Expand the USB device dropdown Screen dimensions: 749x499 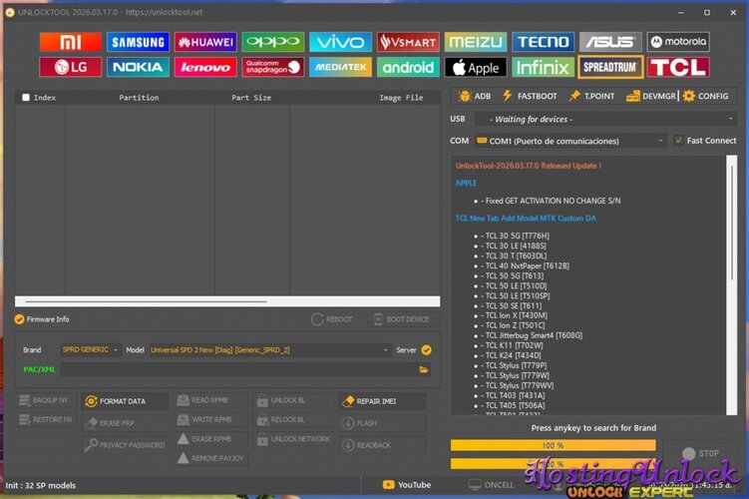tap(576, 119)
